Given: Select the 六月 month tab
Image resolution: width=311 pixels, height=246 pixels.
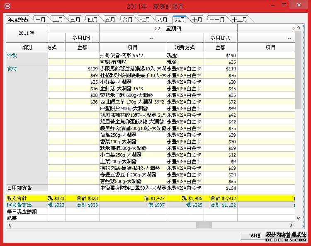Looking at the screenshot, I should point(127,19).
